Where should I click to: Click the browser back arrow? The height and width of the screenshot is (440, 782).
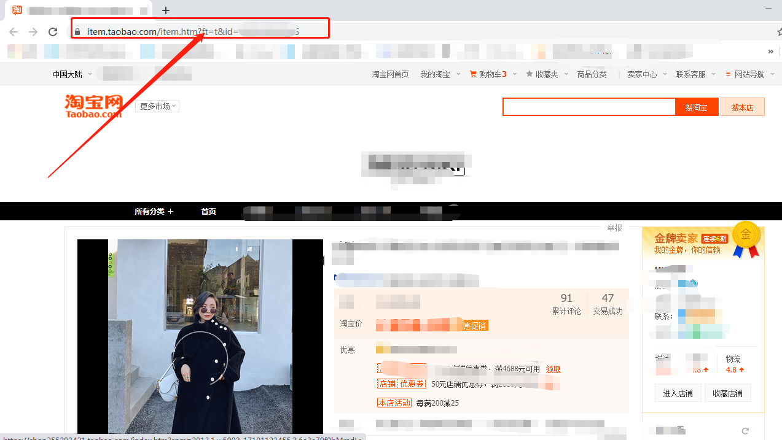[14, 32]
